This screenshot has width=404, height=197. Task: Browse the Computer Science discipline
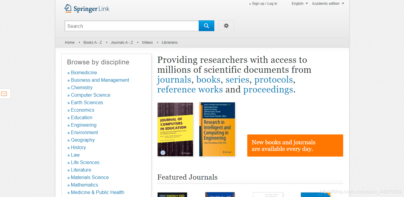(x=91, y=95)
